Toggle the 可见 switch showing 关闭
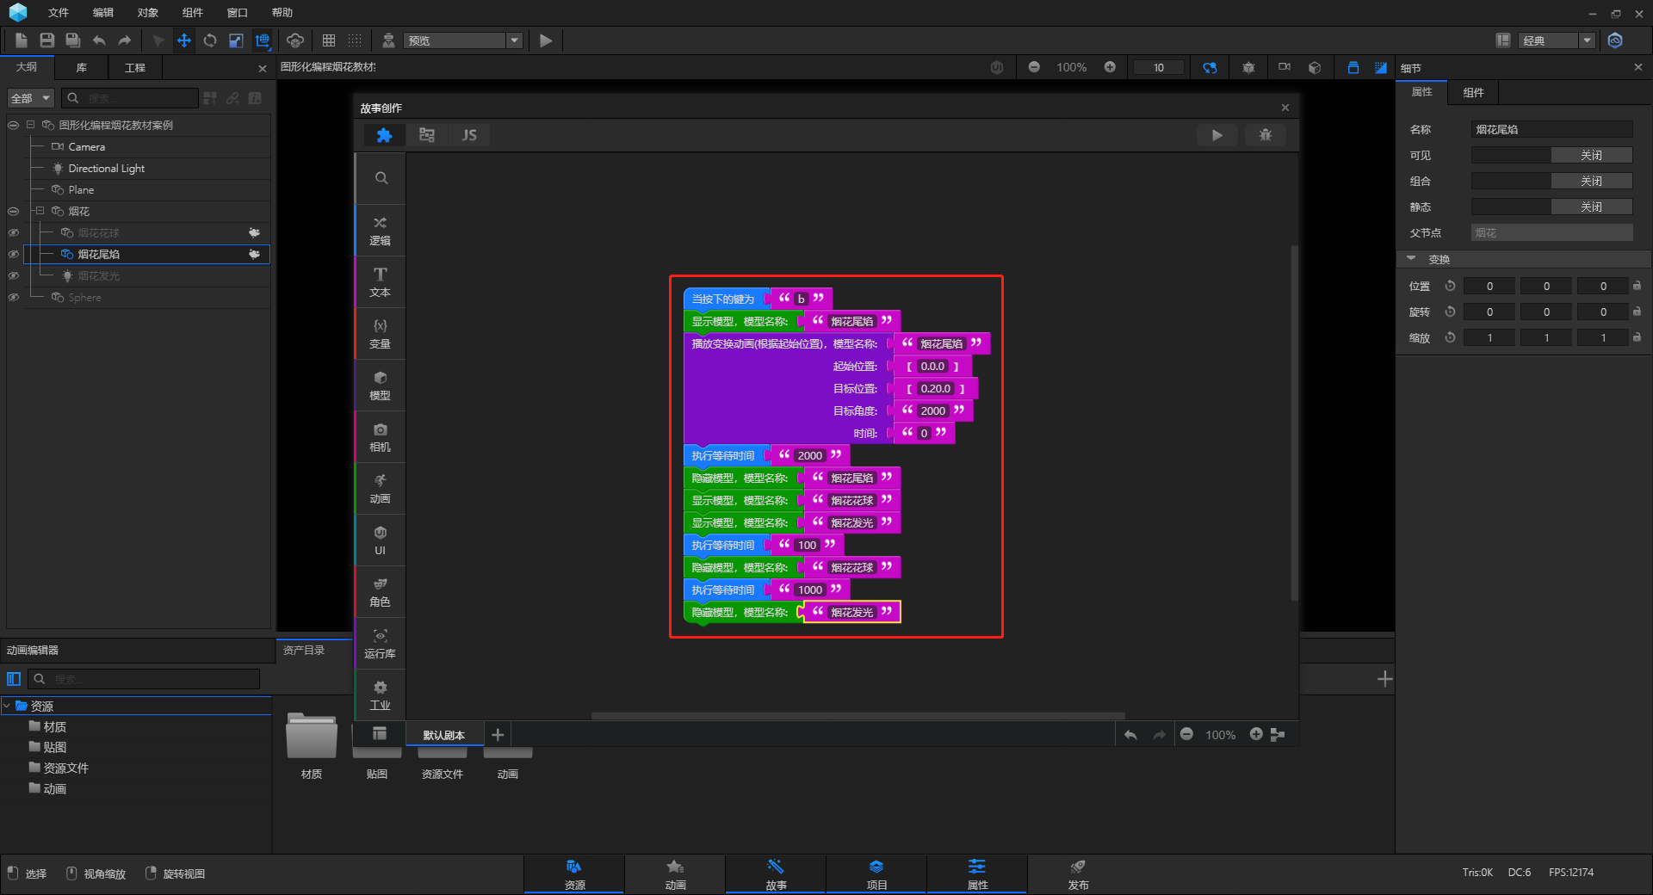This screenshot has height=895, width=1653. point(1551,156)
